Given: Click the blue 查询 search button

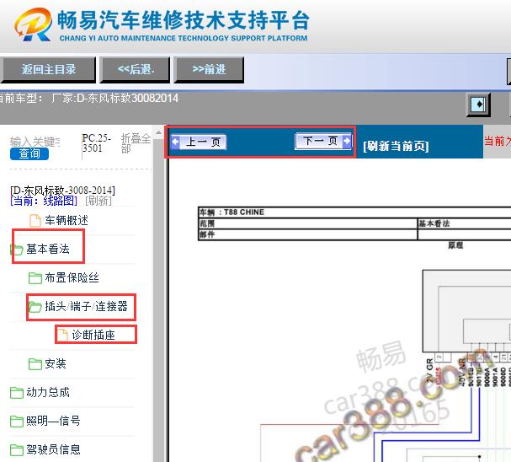Looking at the screenshot, I should coord(29,153).
